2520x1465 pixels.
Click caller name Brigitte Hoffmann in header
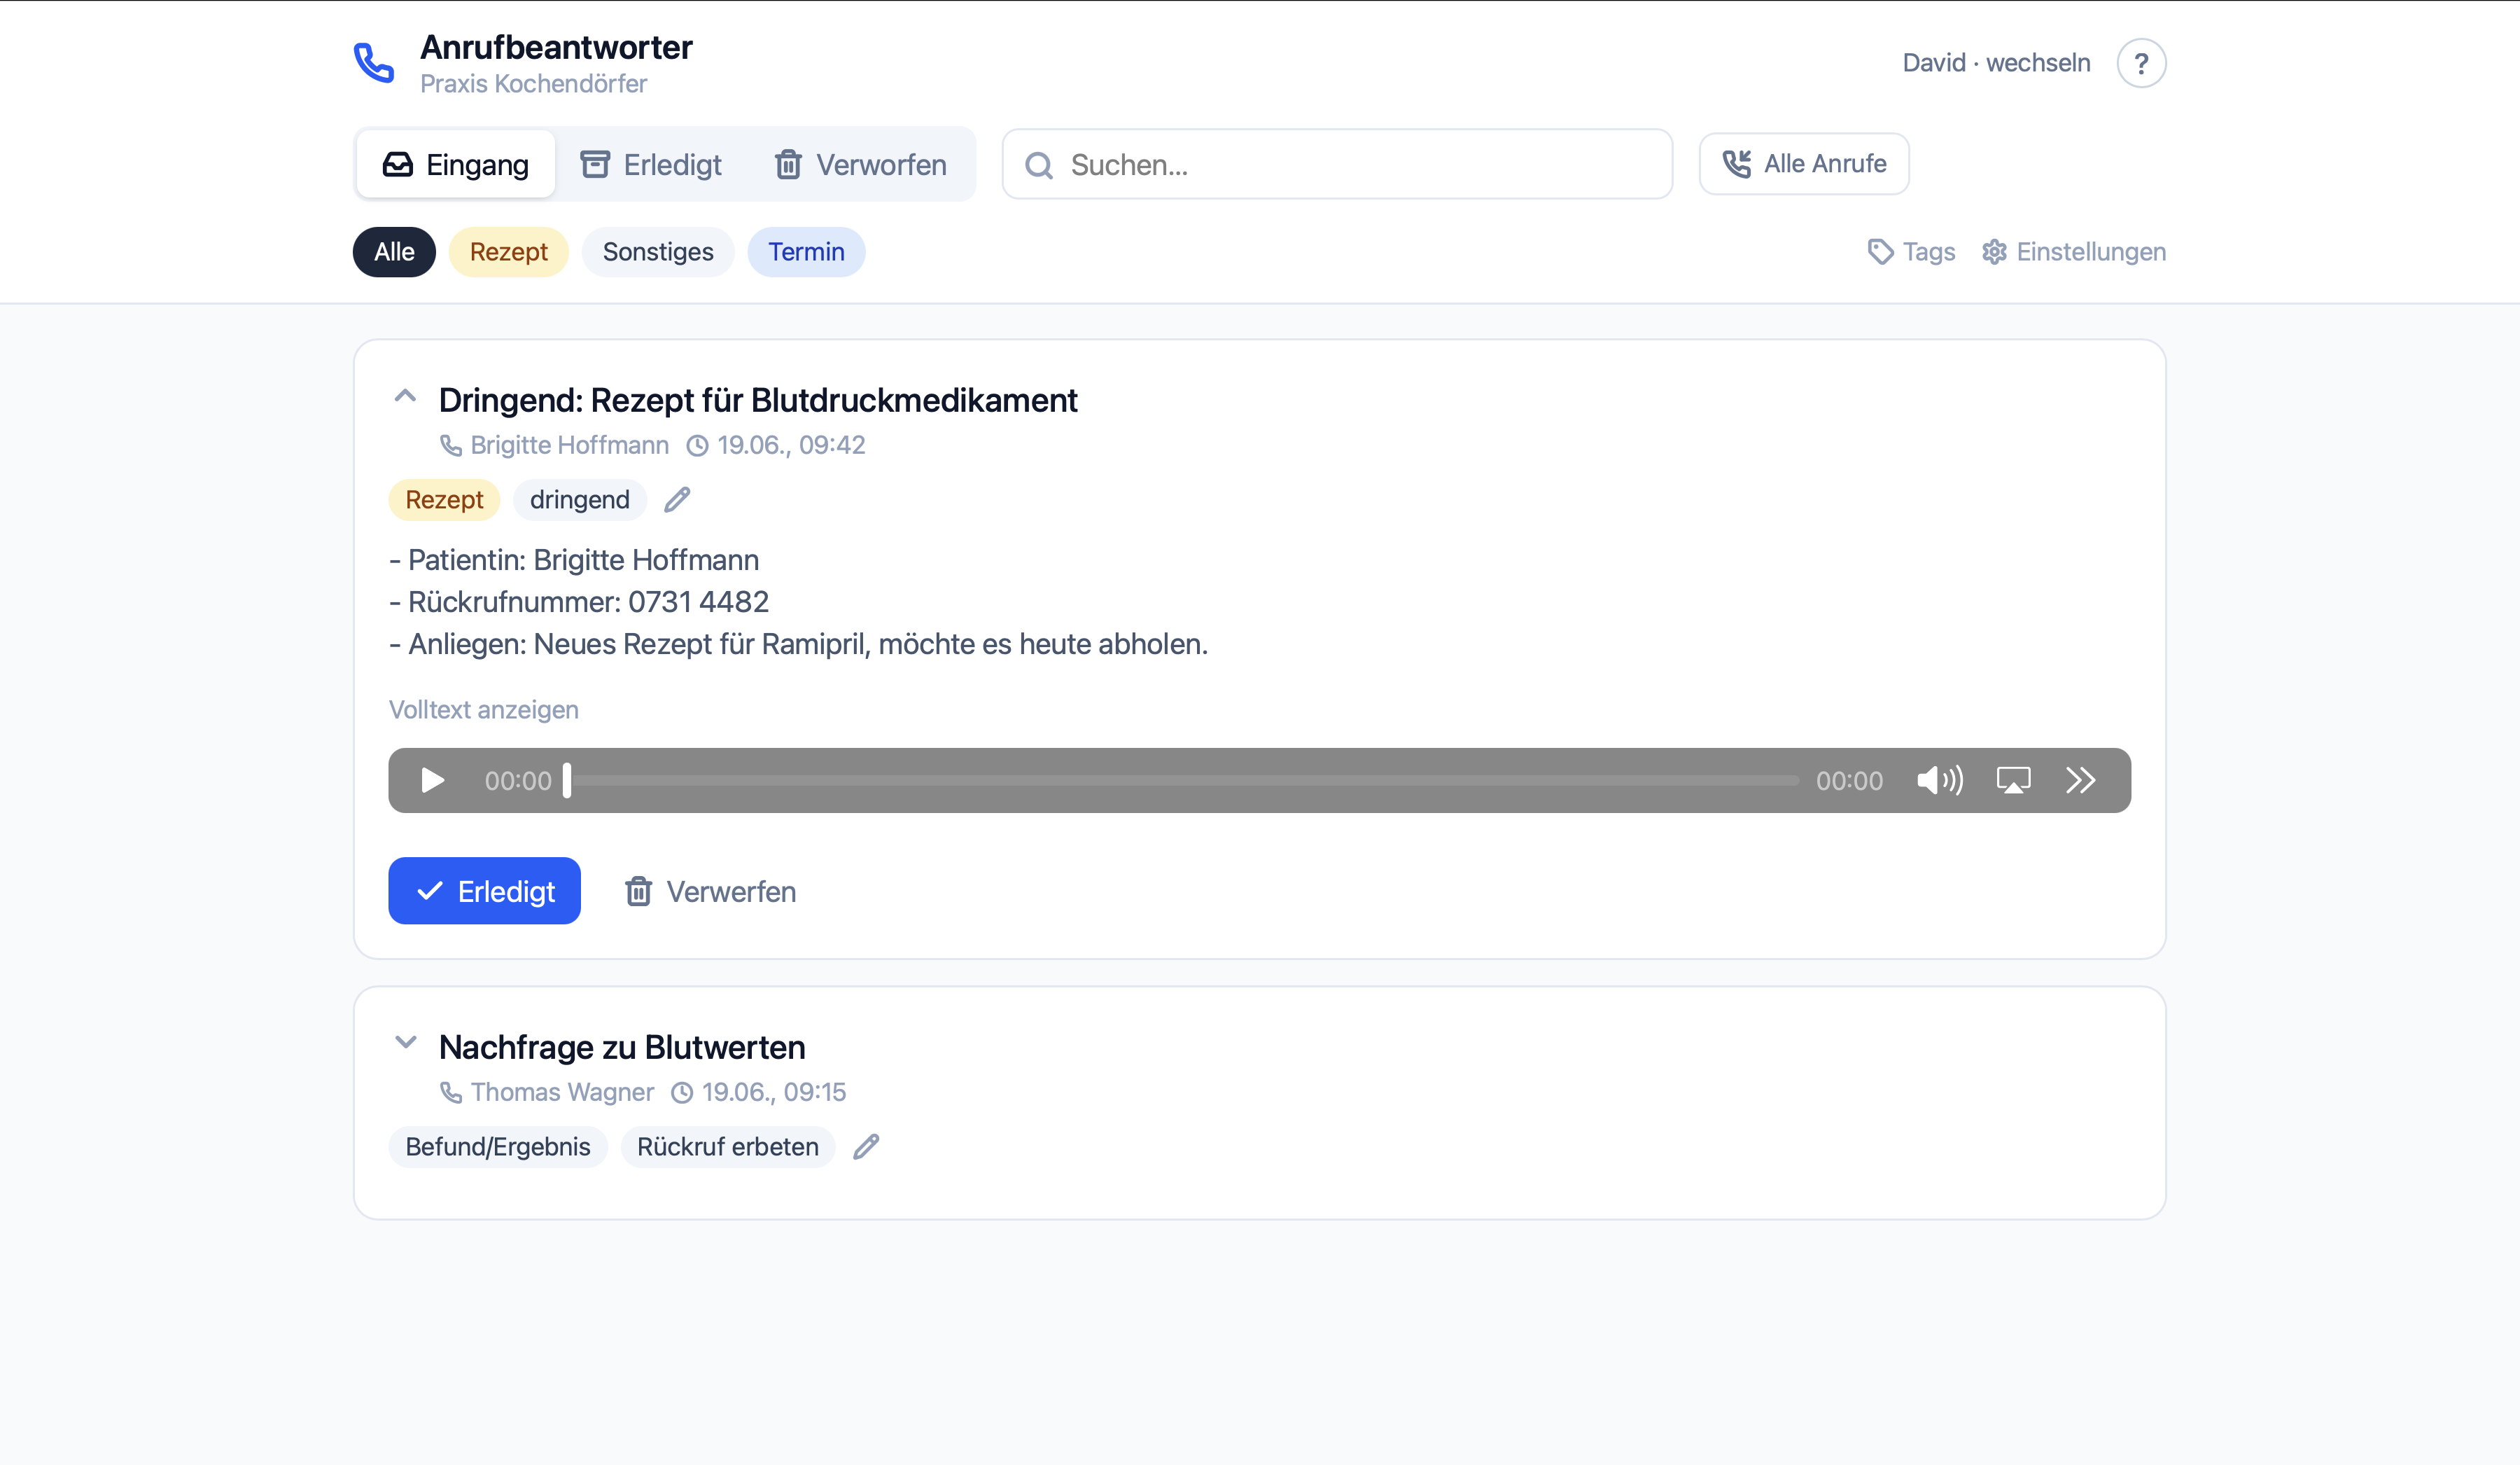click(570, 445)
